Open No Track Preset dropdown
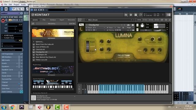The image size is (196, 110). 12,50
